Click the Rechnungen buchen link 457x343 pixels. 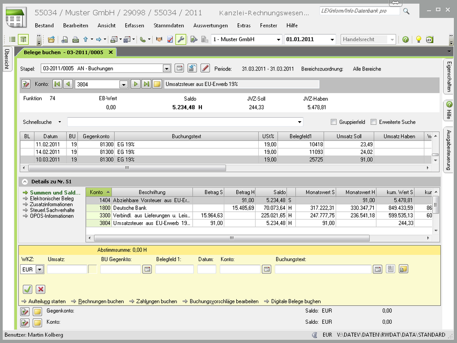[101, 301]
